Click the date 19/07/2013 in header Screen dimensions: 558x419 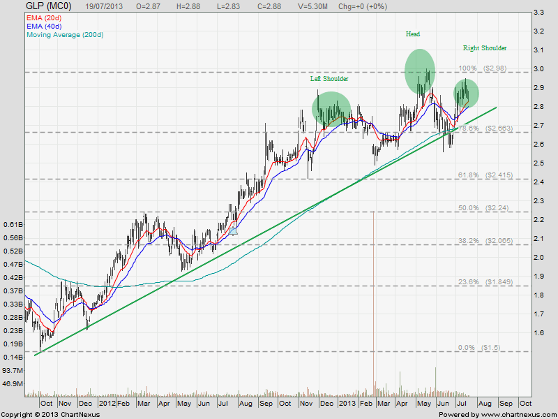[x=104, y=6]
